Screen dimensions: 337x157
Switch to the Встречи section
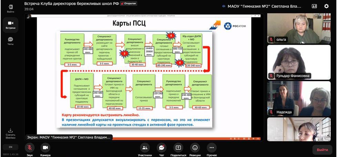click(x=10, y=24)
